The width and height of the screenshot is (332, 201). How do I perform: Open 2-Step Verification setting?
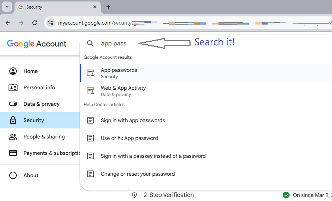click(x=169, y=195)
